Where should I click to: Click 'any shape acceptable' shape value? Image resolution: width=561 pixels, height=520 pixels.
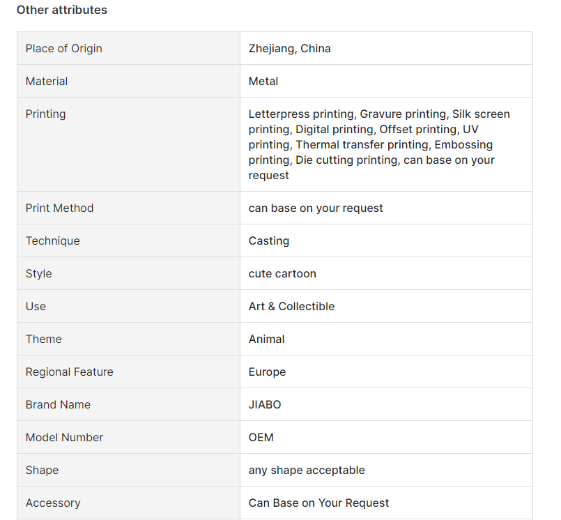[307, 470]
